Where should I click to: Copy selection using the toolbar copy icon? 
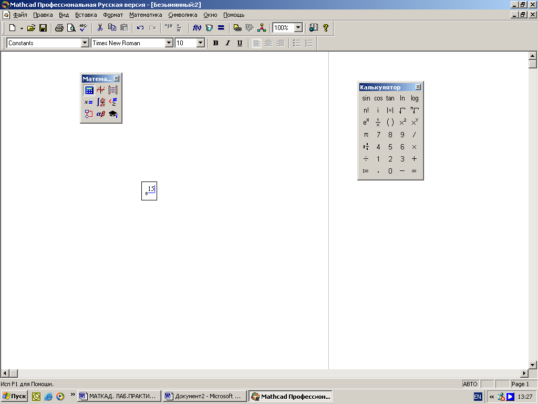coord(112,28)
